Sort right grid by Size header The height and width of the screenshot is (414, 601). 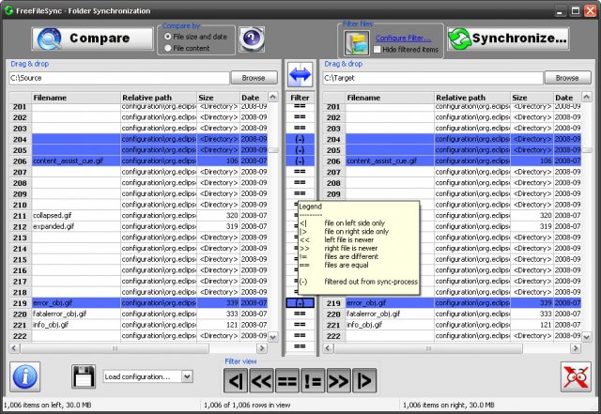[532, 98]
